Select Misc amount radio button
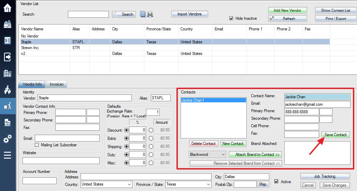357x191 pixels. [151, 163]
